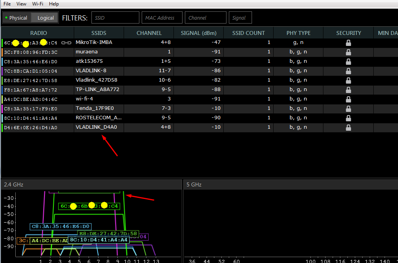This screenshot has height=263, width=398.
Task: Select the ROSTELECOM_A... SSID
Action: (99, 117)
